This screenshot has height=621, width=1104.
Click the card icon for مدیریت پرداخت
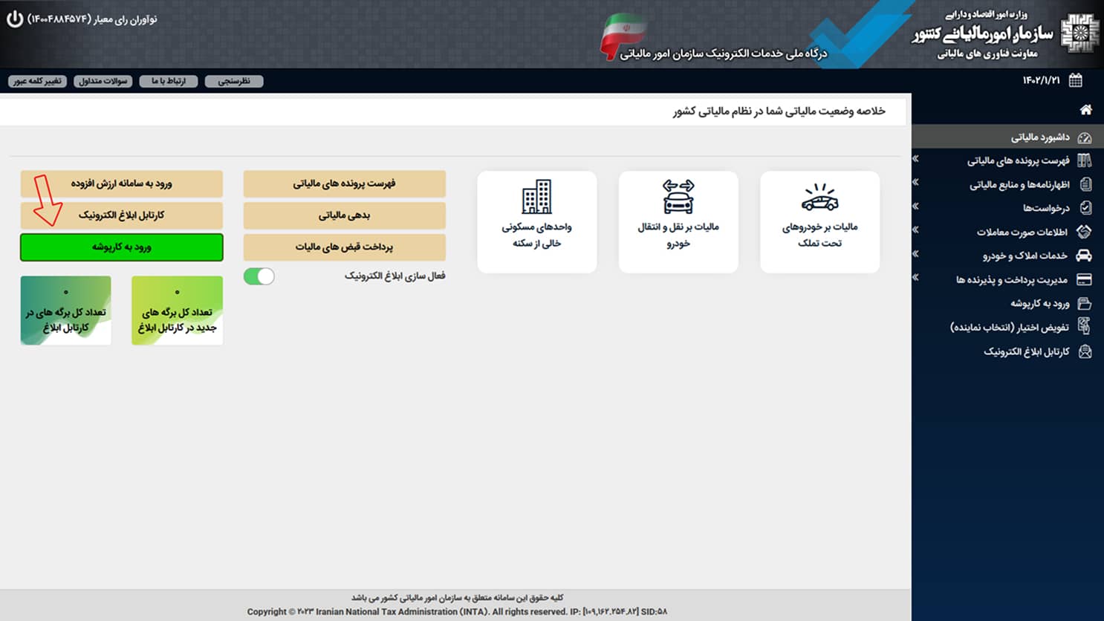click(1084, 279)
